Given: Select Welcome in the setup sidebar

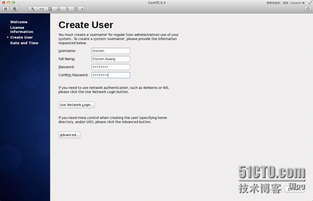Looking at the screenshot, I should pos(19,22).
